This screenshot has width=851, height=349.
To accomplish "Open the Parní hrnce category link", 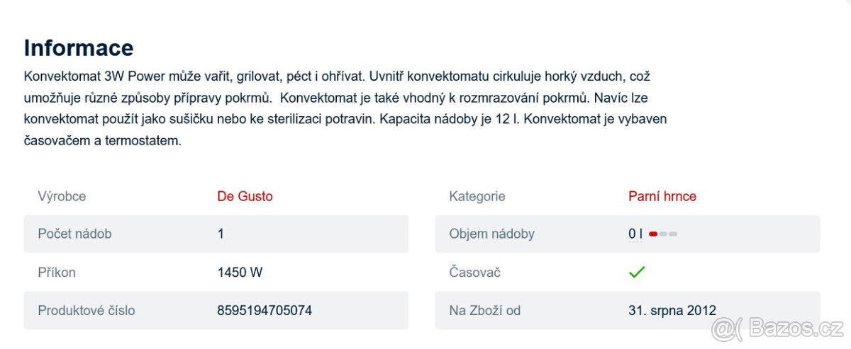I will click(x=662, y=196).
